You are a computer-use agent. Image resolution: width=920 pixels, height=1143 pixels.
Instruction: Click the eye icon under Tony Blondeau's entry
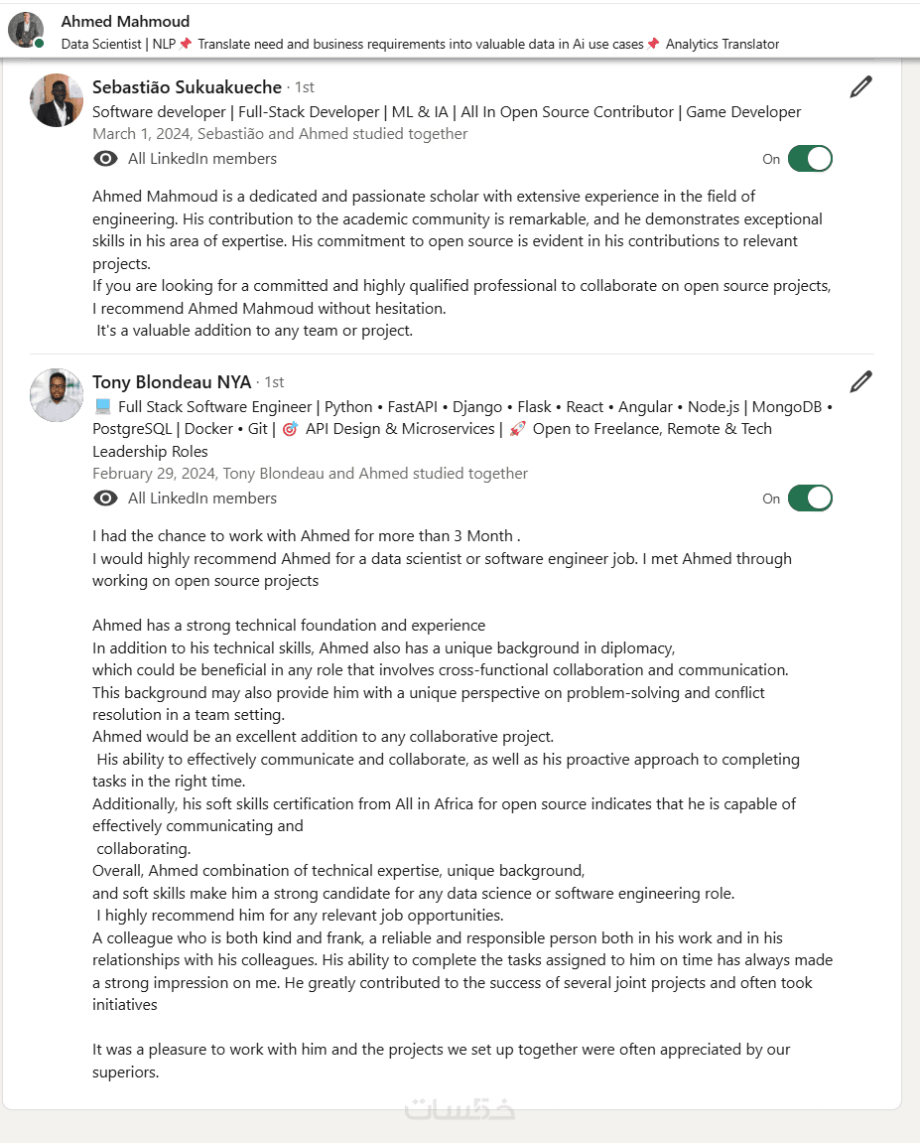click(105, 499)
